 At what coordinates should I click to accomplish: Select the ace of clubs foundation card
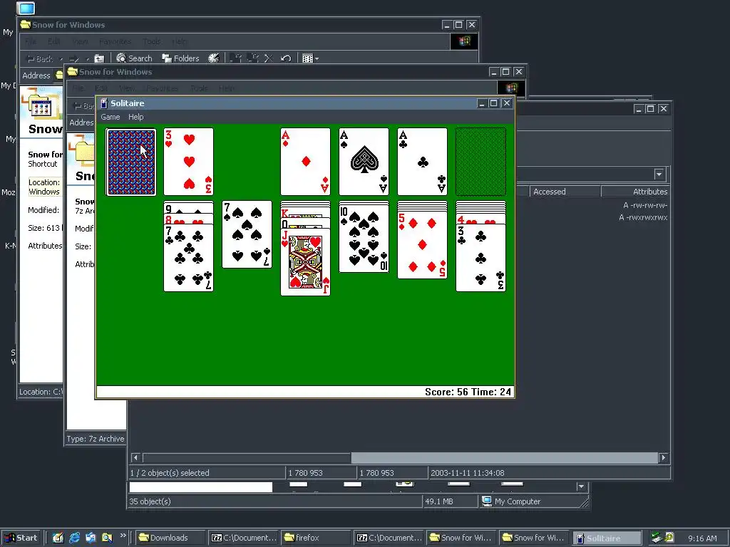tap(422, 162)
